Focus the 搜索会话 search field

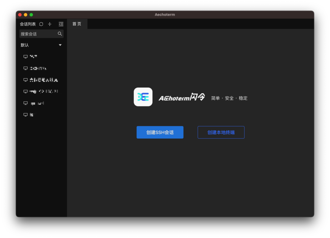(x=42, y=34)
